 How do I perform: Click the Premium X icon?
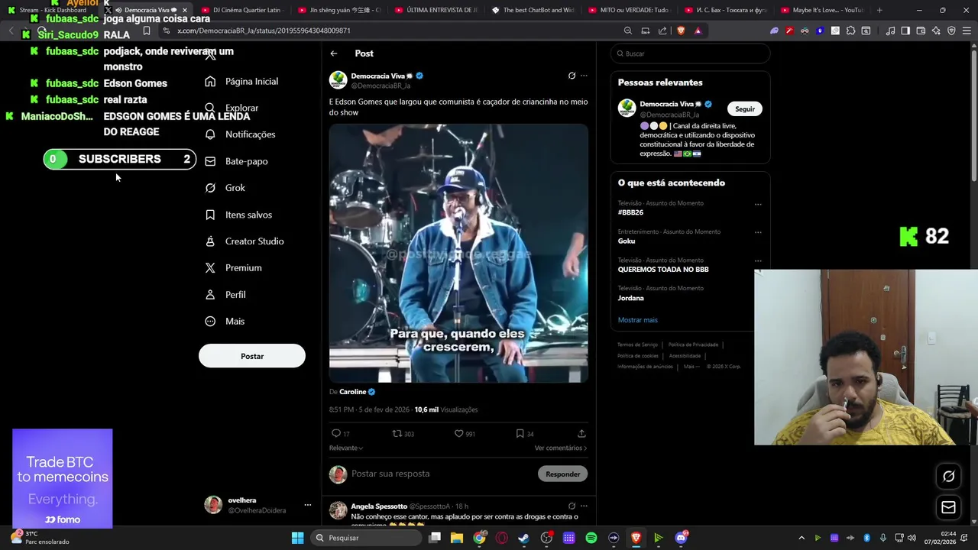click(x=210, y=268)
